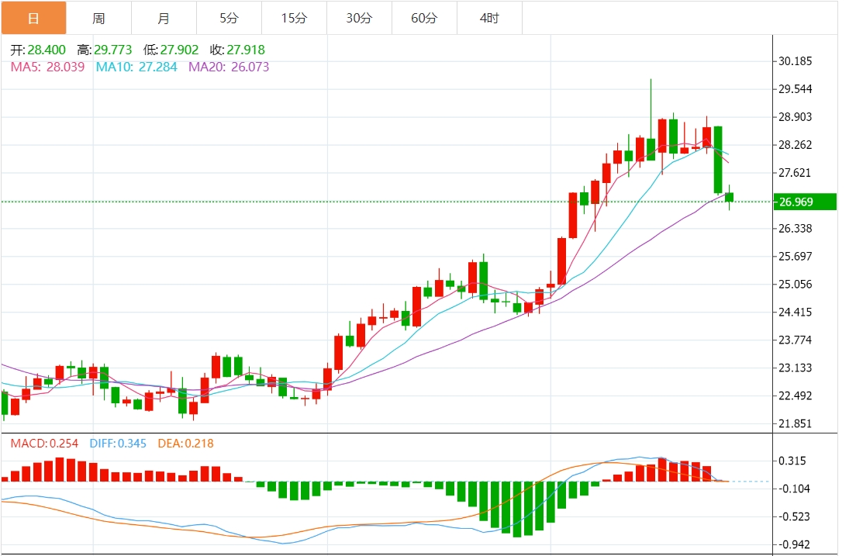Screen dimensions: 856x556
Task: Click the 开:28.400 open price value
Action: 38,50
